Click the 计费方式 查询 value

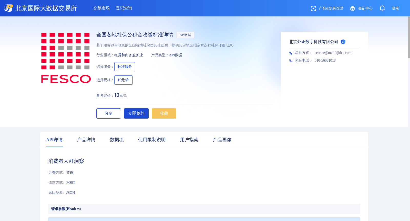coord(70,173)
